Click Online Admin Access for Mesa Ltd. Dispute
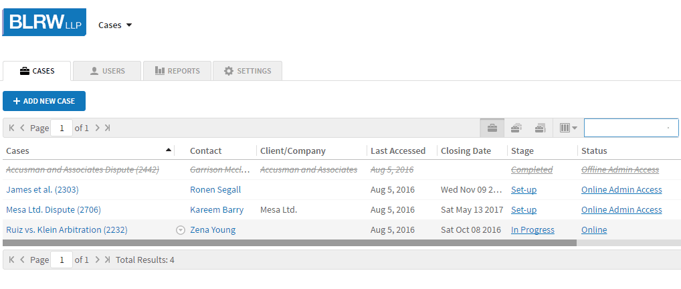Image resolution: width=681 pixels, height=289 pixels. pos(621,209)
